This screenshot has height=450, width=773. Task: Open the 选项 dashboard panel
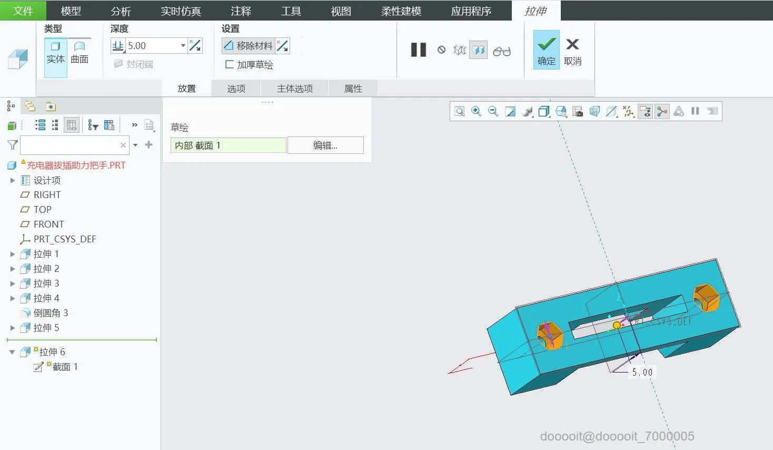[x=235, y=88]
